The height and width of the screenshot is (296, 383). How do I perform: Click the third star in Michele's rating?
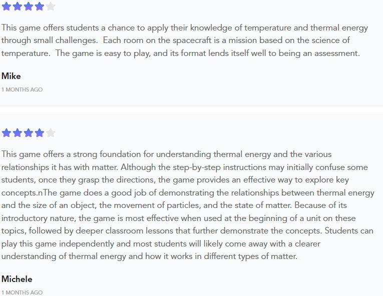29,133
